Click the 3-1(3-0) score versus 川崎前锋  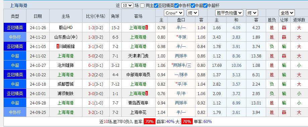[96, 46]
